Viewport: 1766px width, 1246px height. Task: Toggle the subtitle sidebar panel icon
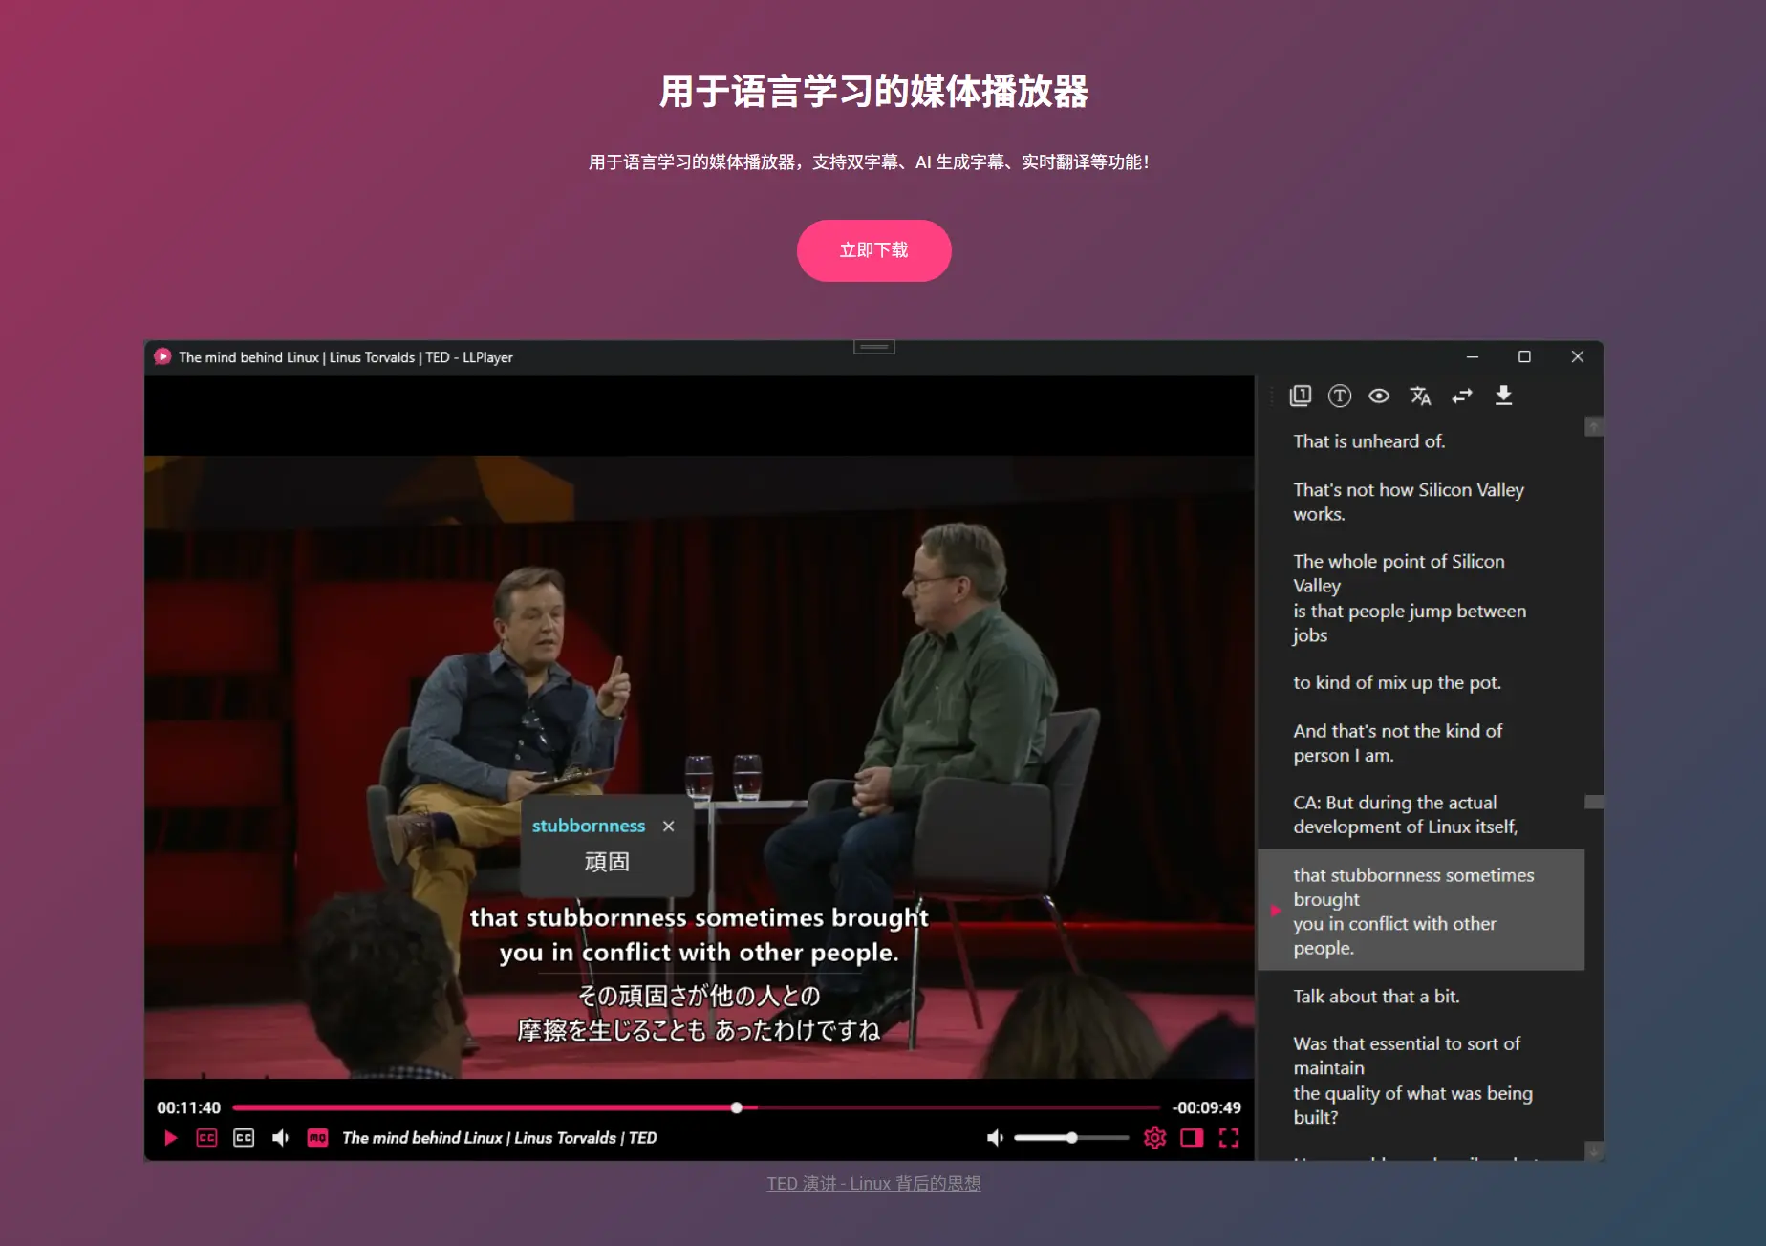[1192, 1138]
